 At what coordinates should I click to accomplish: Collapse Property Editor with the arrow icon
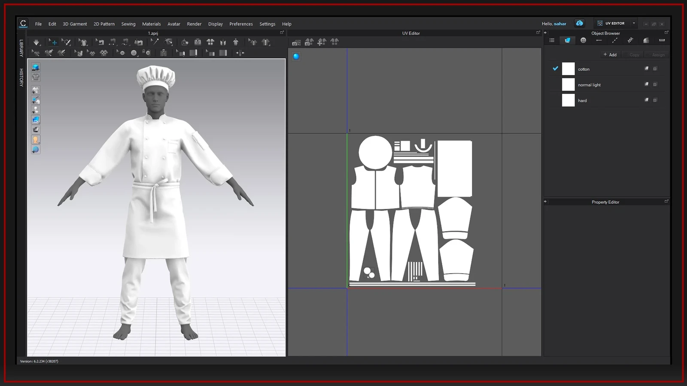[x=545, y=202]
